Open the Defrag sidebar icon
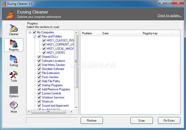The width and height of the screenshot is (186, 130). coord(14,59)
